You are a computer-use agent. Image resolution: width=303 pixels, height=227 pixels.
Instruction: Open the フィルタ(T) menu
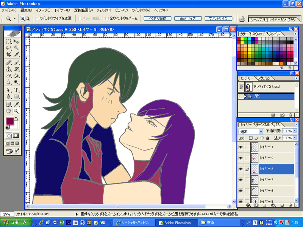[x=104, y=10]
